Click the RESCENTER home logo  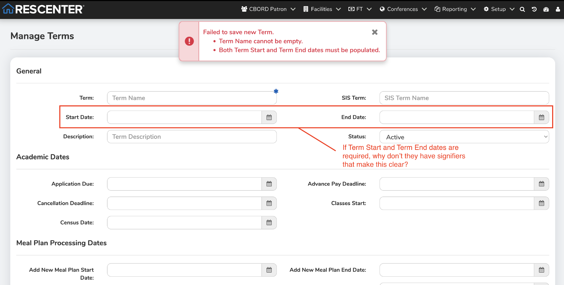43,9
